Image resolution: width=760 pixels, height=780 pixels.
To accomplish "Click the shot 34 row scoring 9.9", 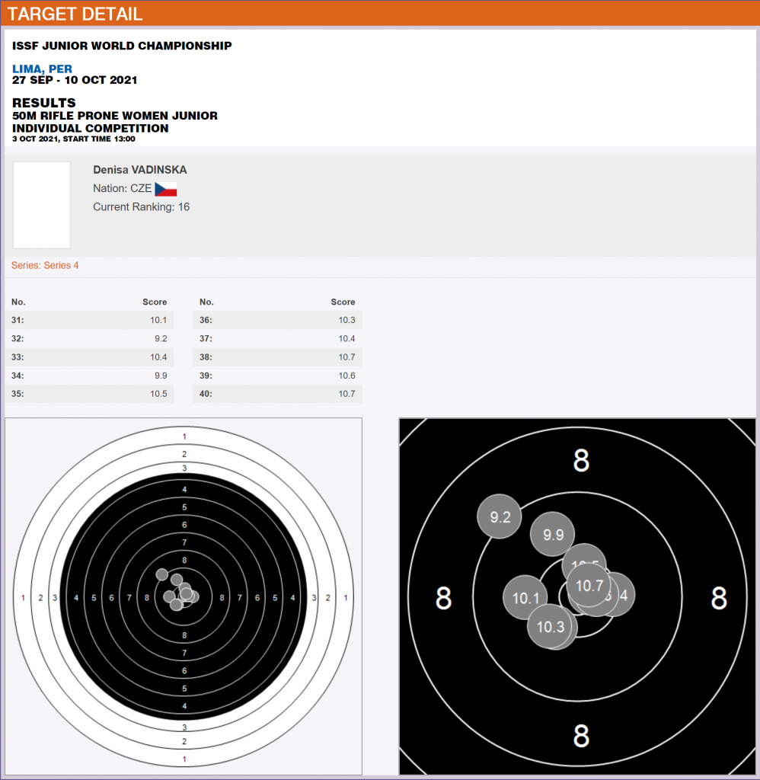I will tap(90, 376).
